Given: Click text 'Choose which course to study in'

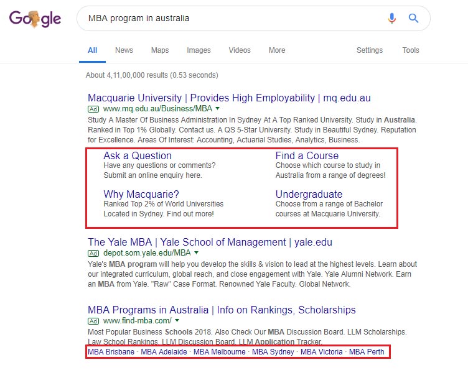Looking at the screenshot, I should [x=328, y=165].
